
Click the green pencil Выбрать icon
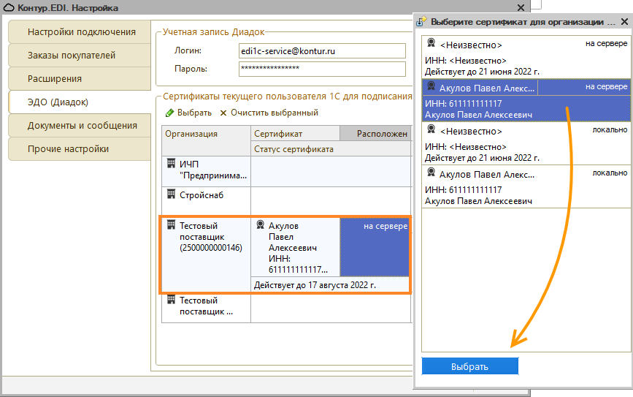pyautogui.click(x=169, y=113)
